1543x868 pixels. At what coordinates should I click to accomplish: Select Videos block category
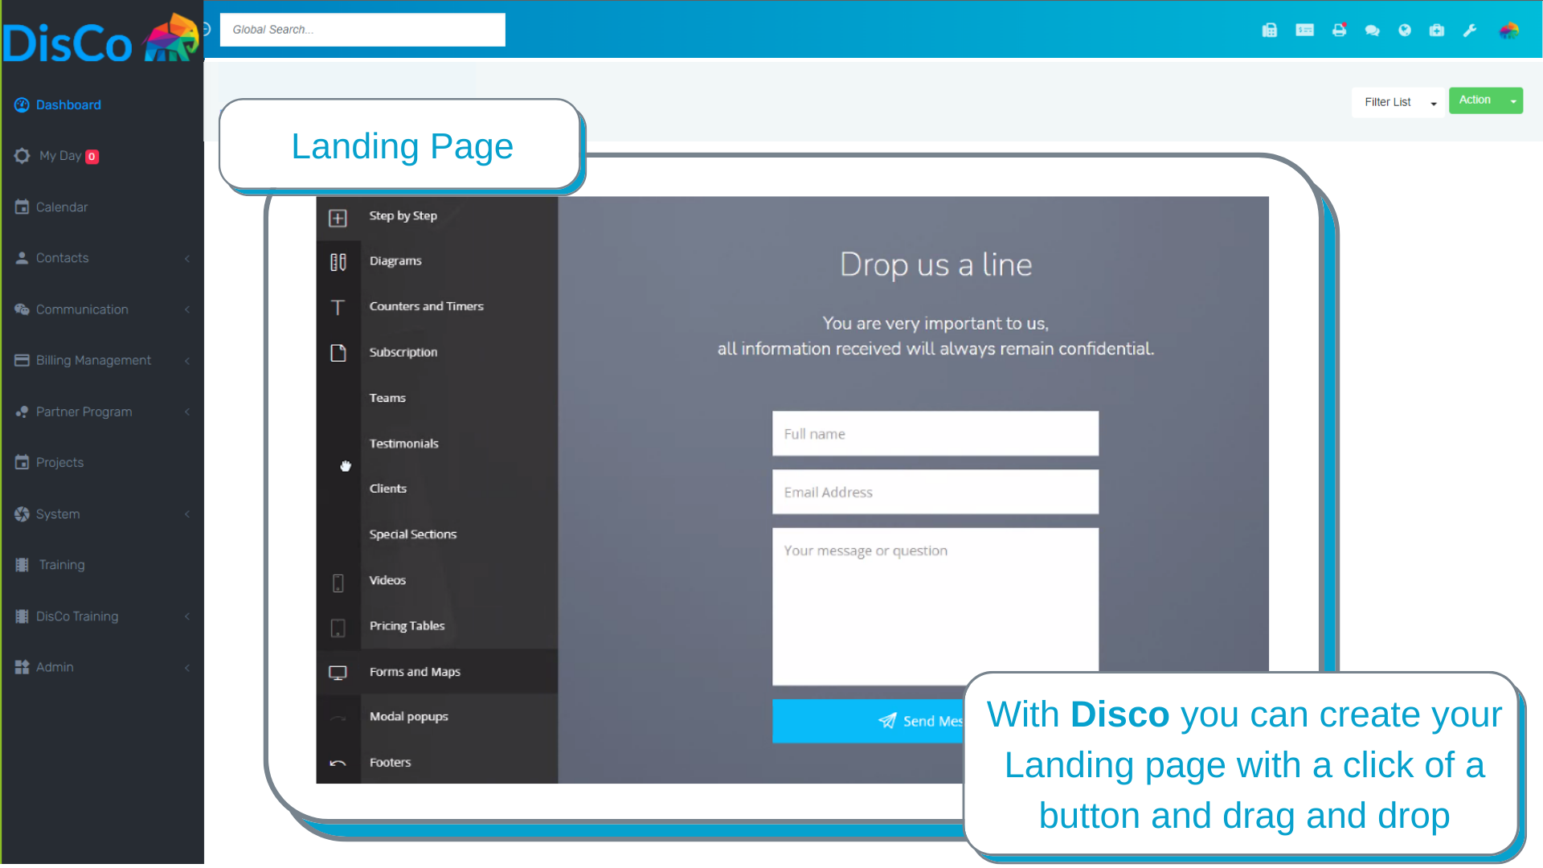click(x=387, y=580)
